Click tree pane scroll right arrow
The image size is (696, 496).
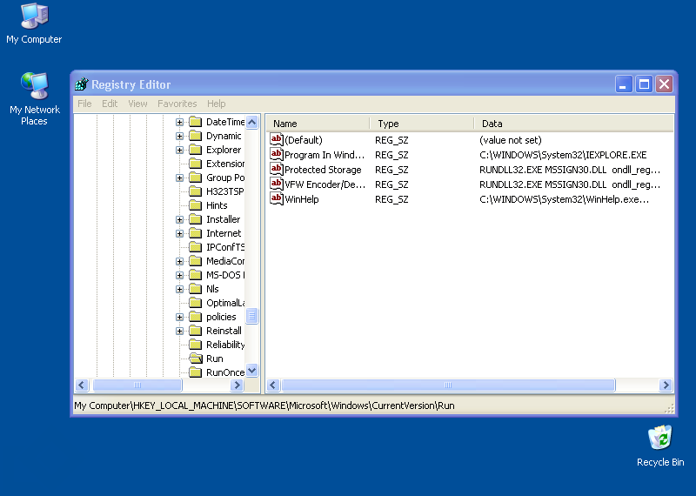tap(237, 385)
